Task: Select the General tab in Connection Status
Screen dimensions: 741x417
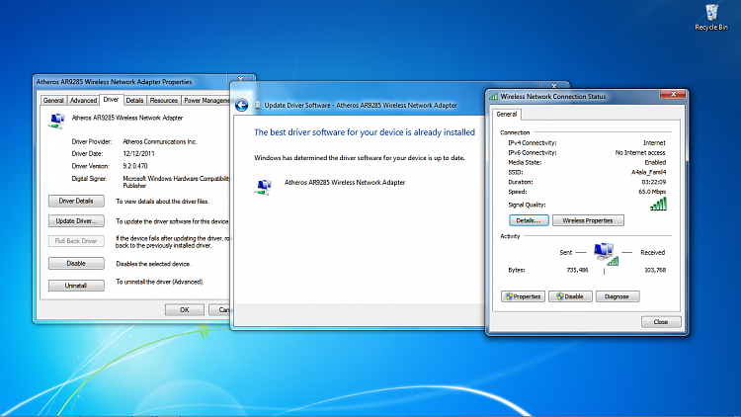Action: click(507, 114)
